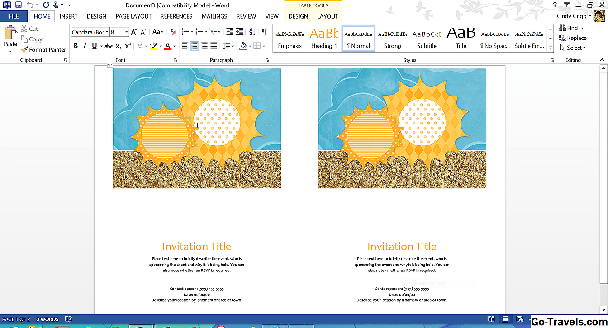The width and height of the screenshot is (608, 328).
Task: Toggle Superscript formatting
Action: [x=128, y=46]
